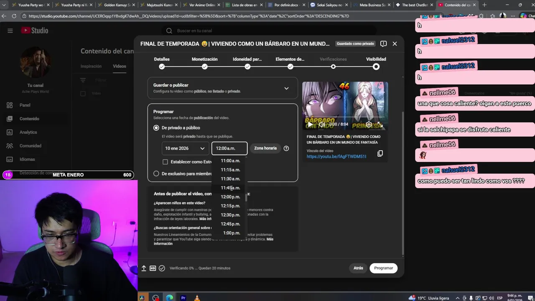The width and height of the screenshot is (535, 301).
Task: Open the youtu.be video link
Action: 336,156
